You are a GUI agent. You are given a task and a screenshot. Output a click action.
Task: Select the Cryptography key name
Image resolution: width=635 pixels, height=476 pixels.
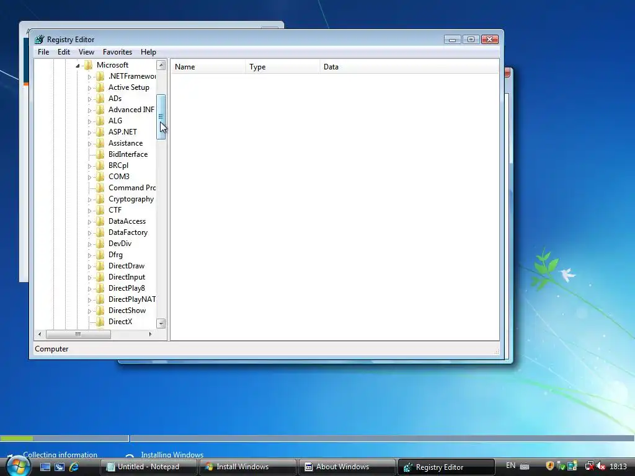click(131, 199)
